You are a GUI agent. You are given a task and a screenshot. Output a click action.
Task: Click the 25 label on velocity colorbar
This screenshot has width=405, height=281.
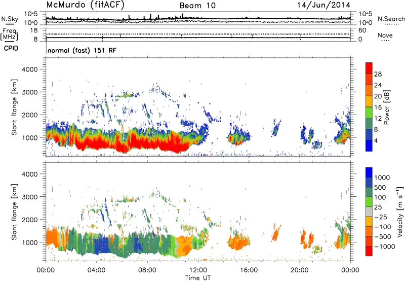coord(378,207)
